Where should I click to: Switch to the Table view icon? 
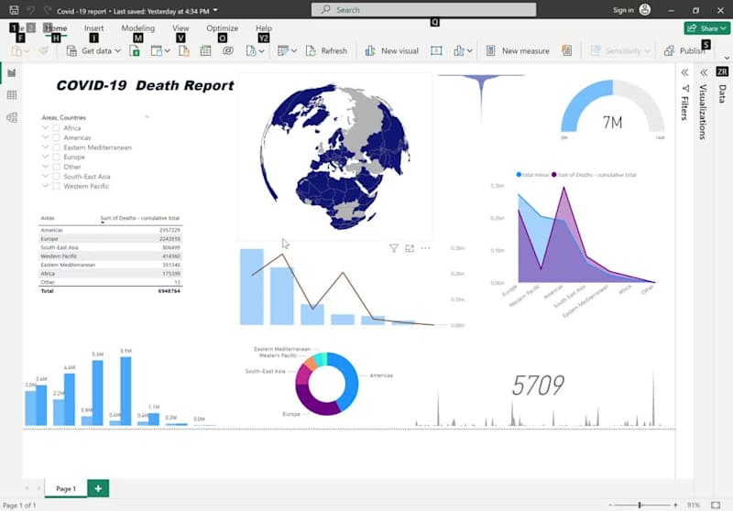(x=12, y=95)
